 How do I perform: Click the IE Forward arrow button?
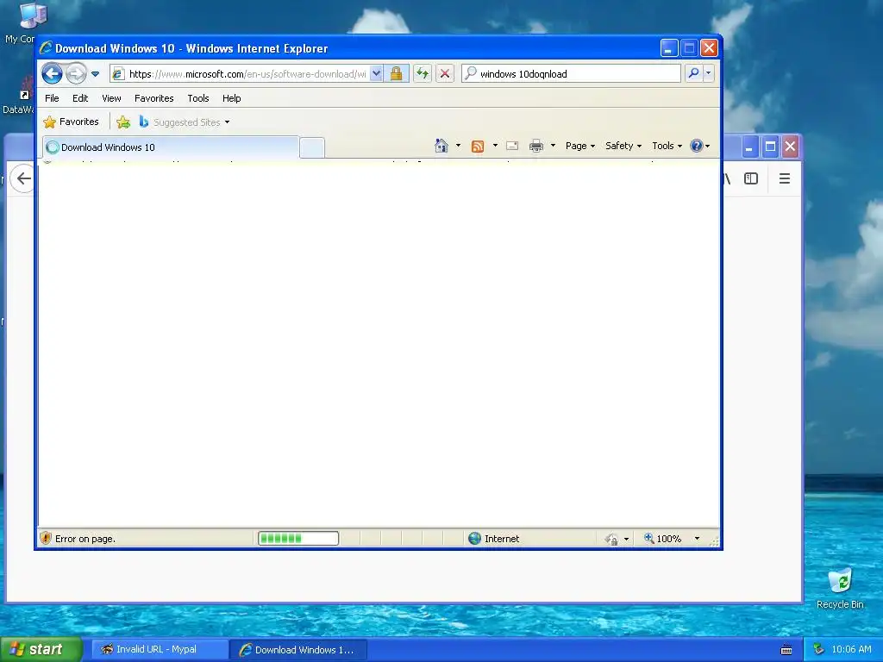tap(76, 73)
